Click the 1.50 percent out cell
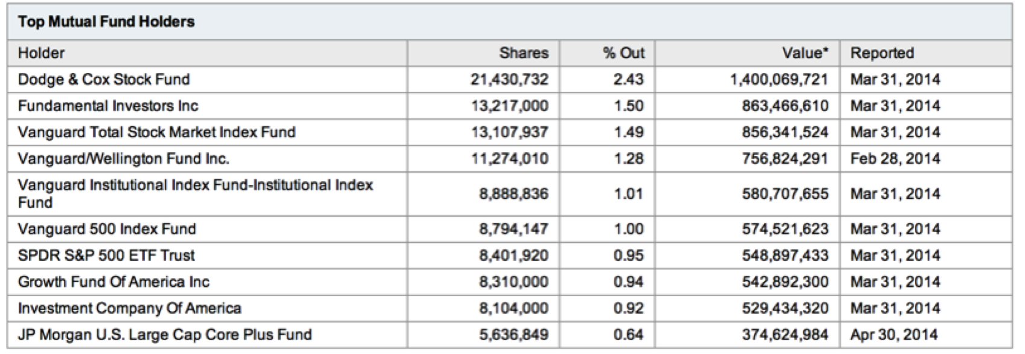Screen dimensions: 1025x354 tap(629, 106)
